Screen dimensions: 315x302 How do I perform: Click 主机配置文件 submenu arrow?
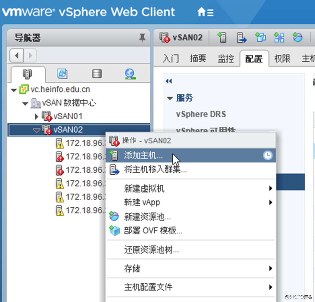(271, 287)
